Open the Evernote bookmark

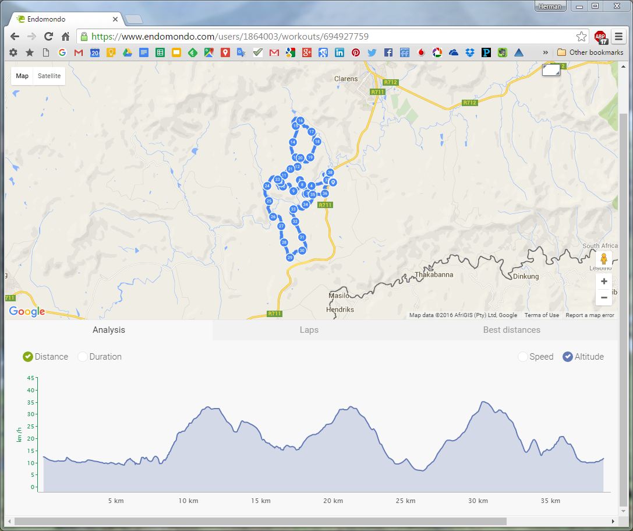point(502,52)
